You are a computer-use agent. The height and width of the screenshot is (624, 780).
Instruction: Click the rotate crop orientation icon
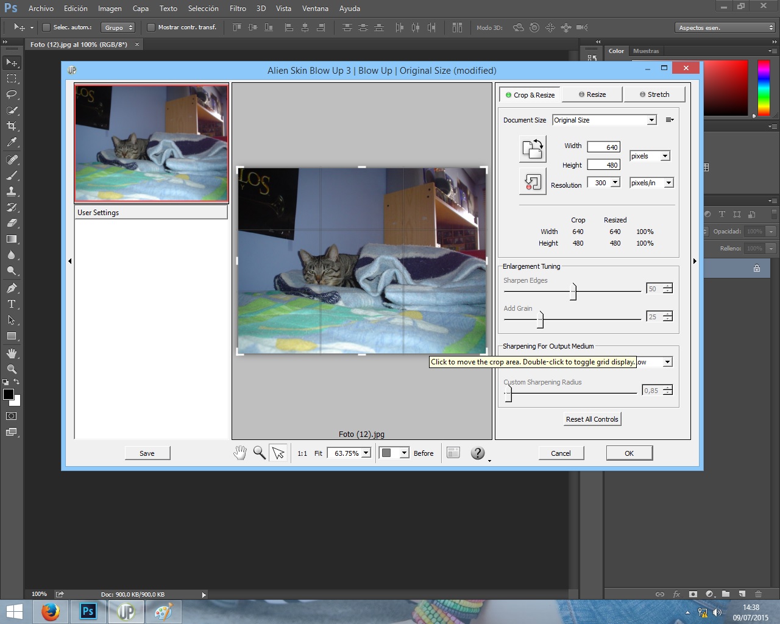(533, 149)
